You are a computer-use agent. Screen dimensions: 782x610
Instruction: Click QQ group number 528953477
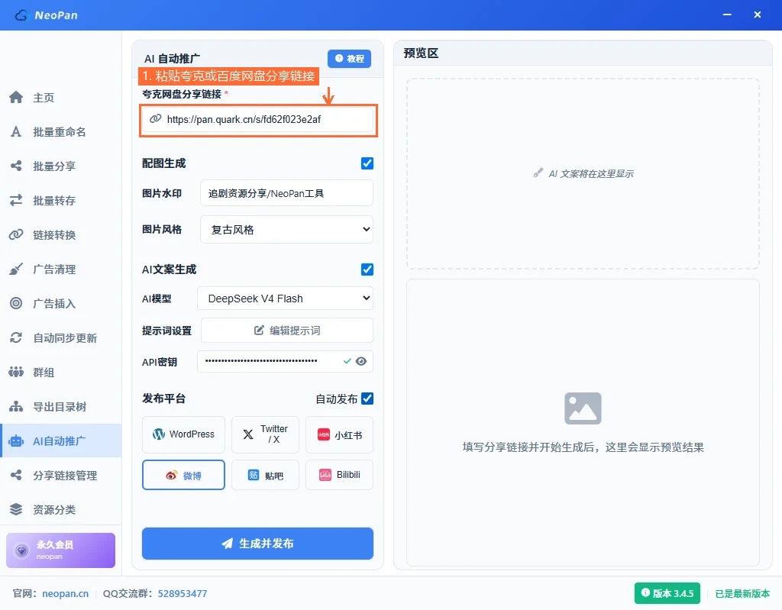(183, 593)
